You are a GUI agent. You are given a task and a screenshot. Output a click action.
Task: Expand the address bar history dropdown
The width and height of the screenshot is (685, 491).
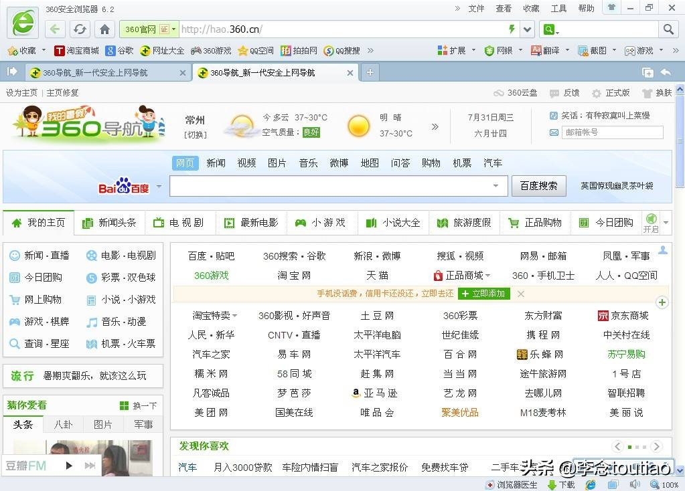coord(528,29)
